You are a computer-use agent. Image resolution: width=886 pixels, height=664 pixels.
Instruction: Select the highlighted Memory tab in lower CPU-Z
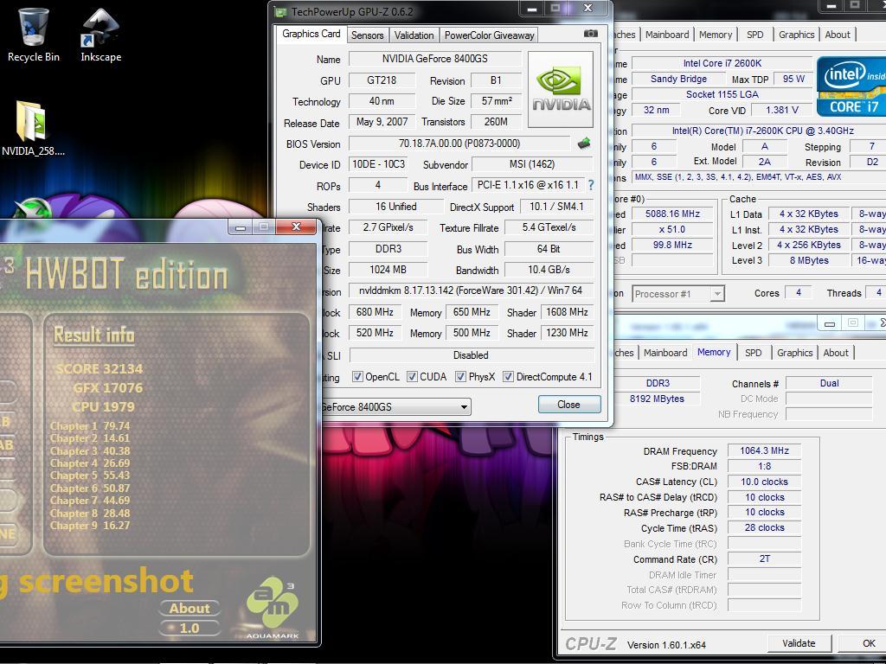coord(714,353)
